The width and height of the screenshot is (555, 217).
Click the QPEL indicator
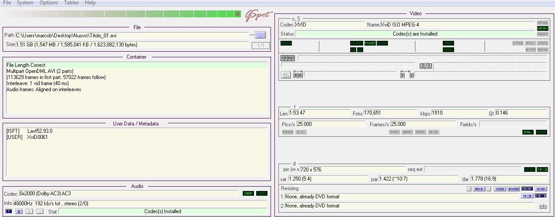point(448,49)
